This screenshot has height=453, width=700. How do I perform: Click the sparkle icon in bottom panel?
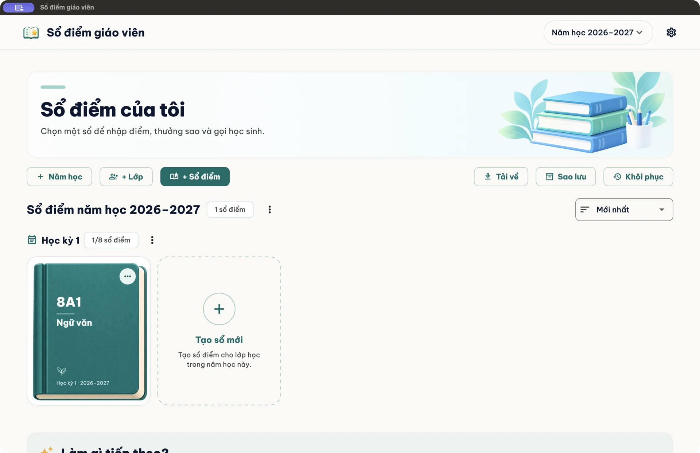47,449
